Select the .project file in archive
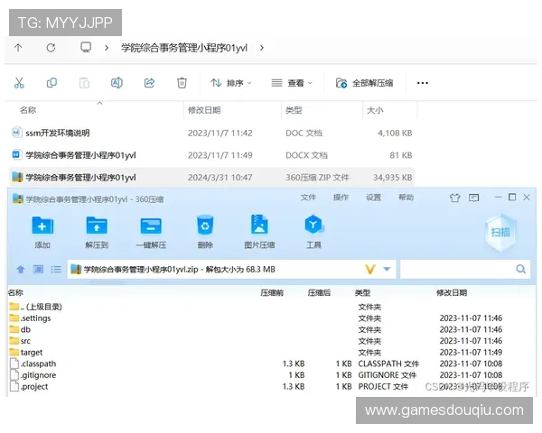Viewport: 542px width, 433px height. click(x=29, y=386)
